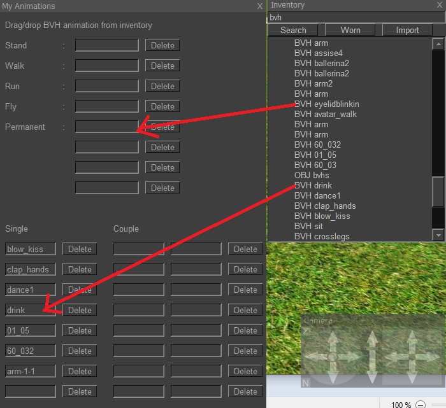The width and height of the screenshot is (446, 408).
Task: Click the Worn button in Inventory
Action: (350, 30)
